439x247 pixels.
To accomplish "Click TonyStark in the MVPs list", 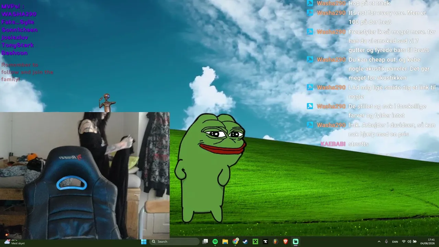I will pyautogui.click(x=17, y=45).
